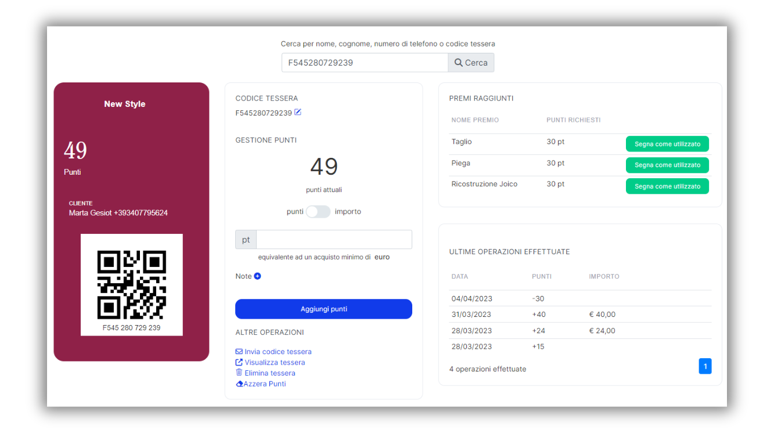Click the Invia codice tessera link
Viewport: 774px width, 433px height.
(x=278, y=352)
